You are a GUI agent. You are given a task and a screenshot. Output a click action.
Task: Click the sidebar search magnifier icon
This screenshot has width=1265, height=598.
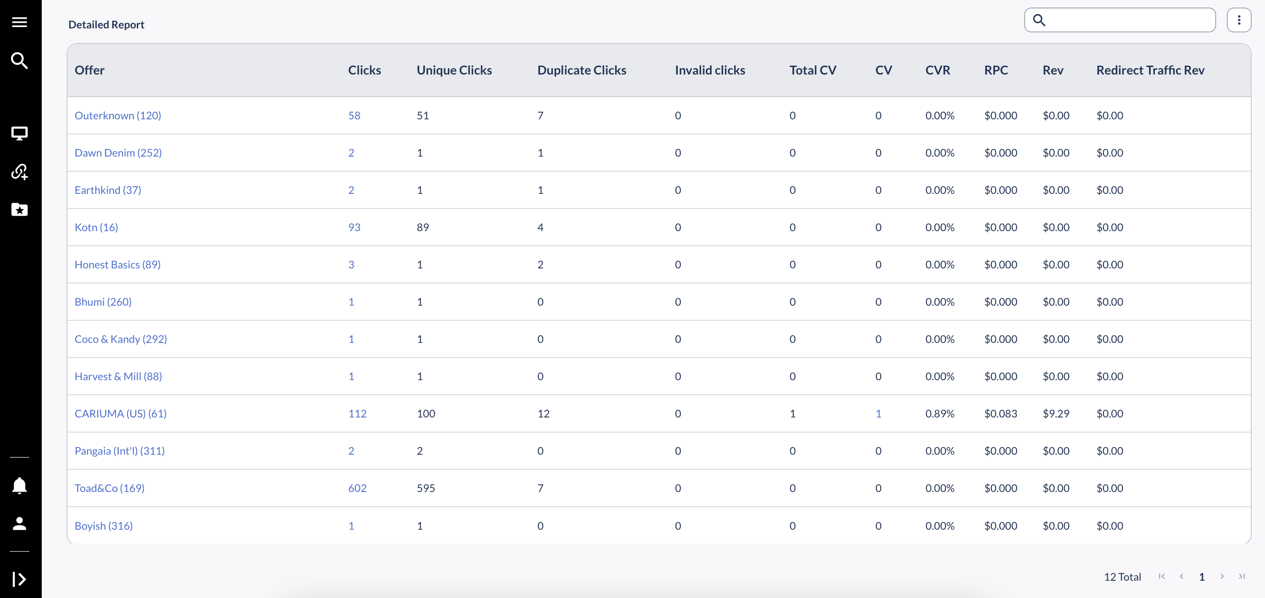[19, 60]
